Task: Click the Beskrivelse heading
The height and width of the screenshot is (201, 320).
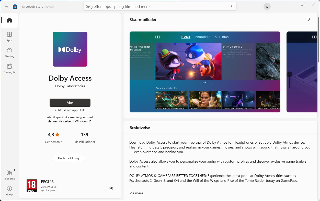Action: [140, 128]
